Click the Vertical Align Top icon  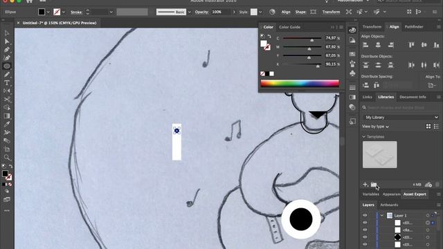pyautogui.click(x=411, y=44)
